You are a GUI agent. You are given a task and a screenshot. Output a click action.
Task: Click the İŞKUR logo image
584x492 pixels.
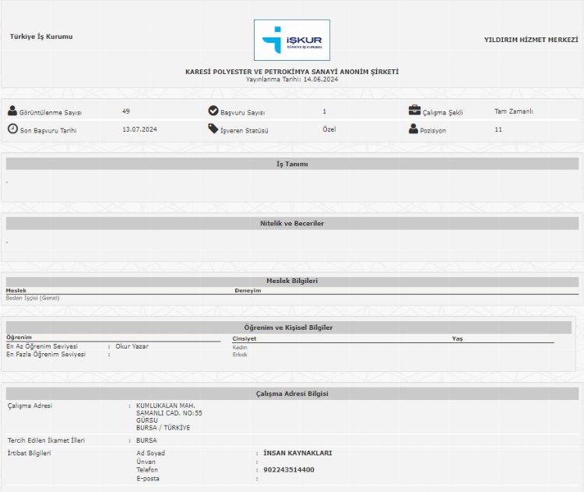(292, 41)
